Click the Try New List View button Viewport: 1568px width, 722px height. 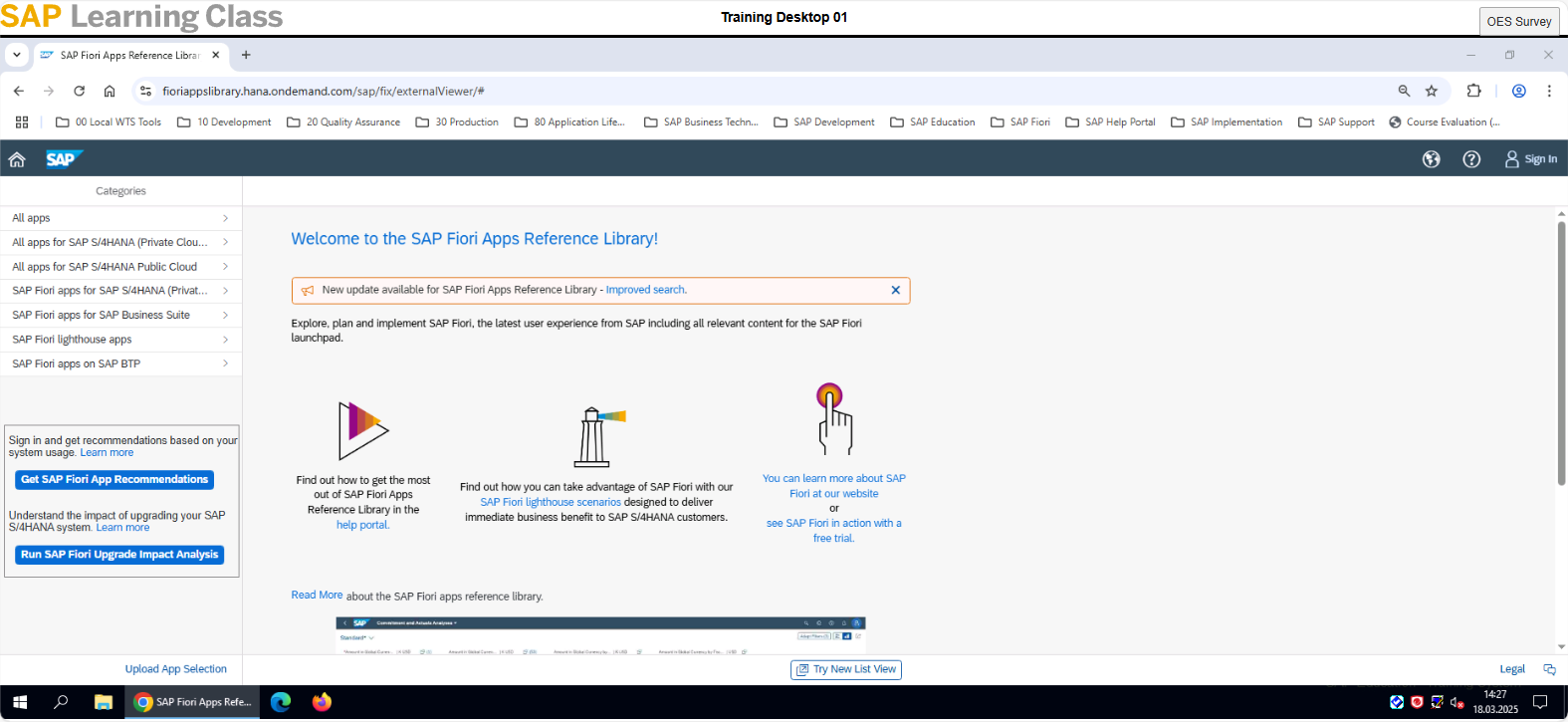pyautogui.click(x=846, y=669)
